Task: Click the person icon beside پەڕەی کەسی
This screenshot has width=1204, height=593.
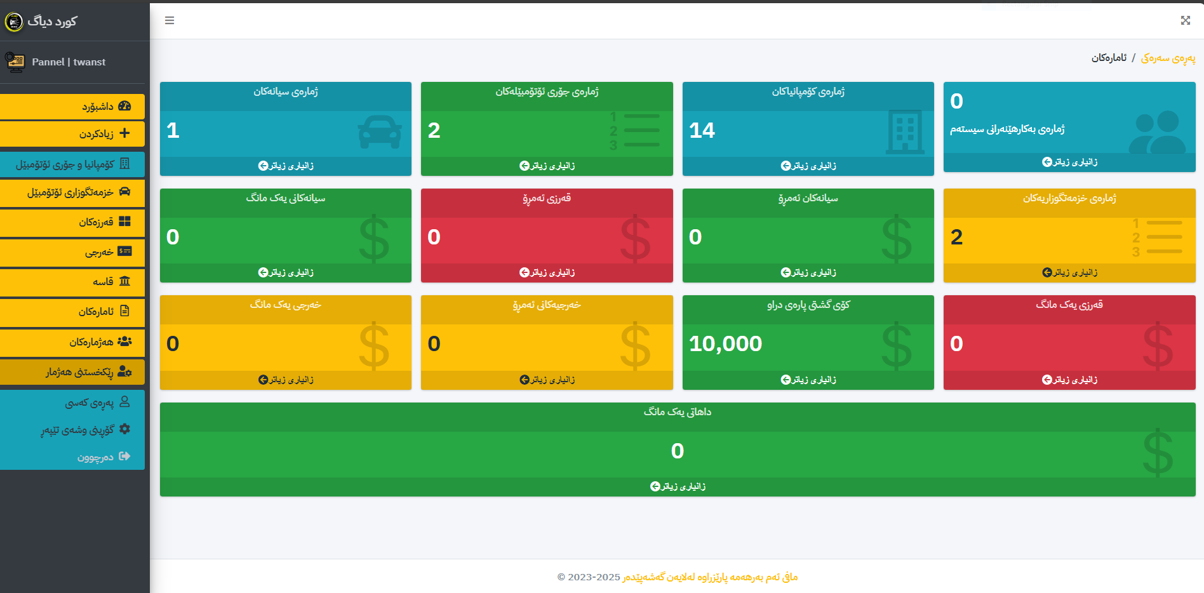Action: coord(124,402)
